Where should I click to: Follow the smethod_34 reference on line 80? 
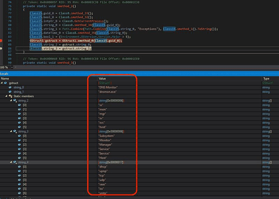pyautogui.click(x=83, y=25)
